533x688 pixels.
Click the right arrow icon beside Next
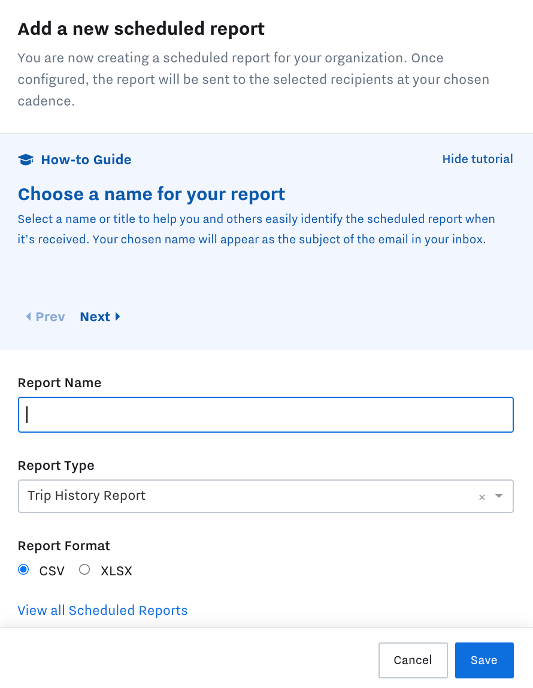[117, 317]
